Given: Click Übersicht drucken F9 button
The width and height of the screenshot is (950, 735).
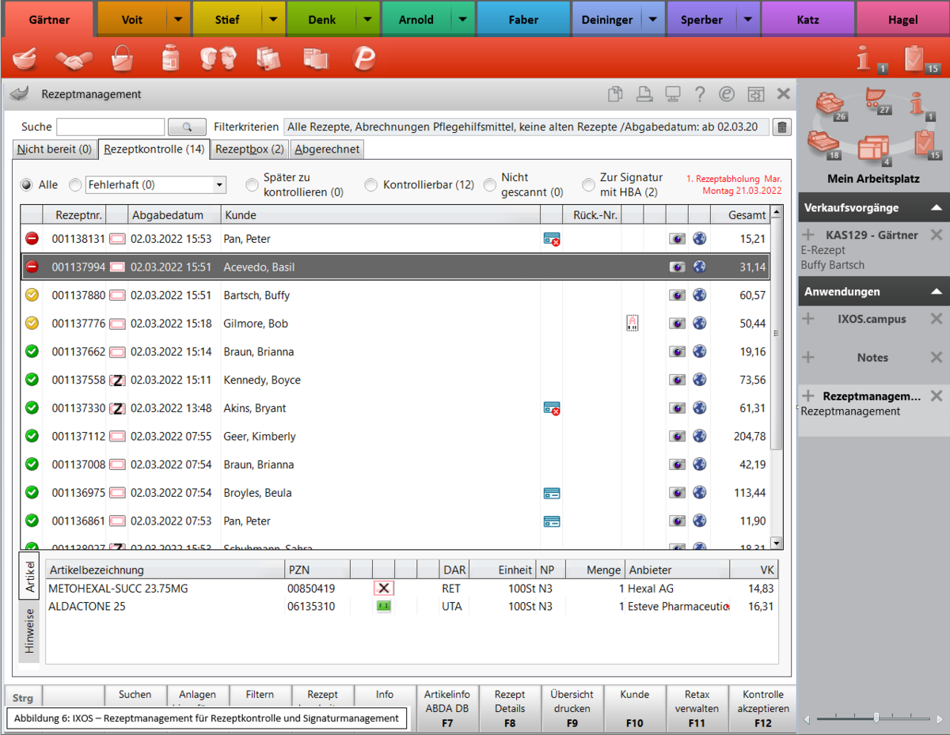Looking at the screenshot, I should click(572, 708).
